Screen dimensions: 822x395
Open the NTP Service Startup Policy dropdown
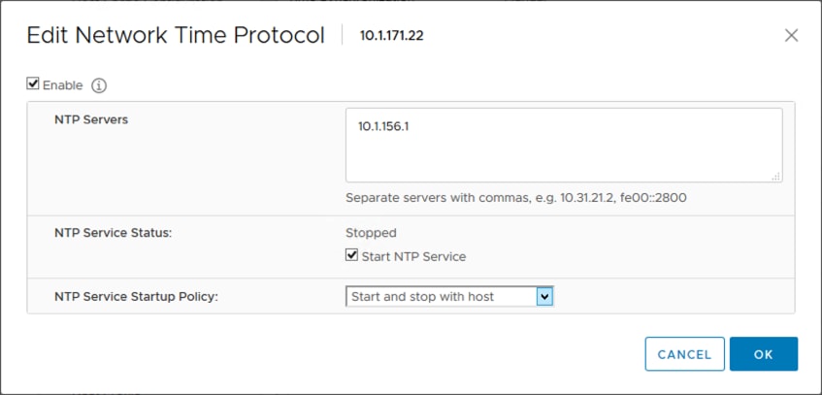[449, 297]
